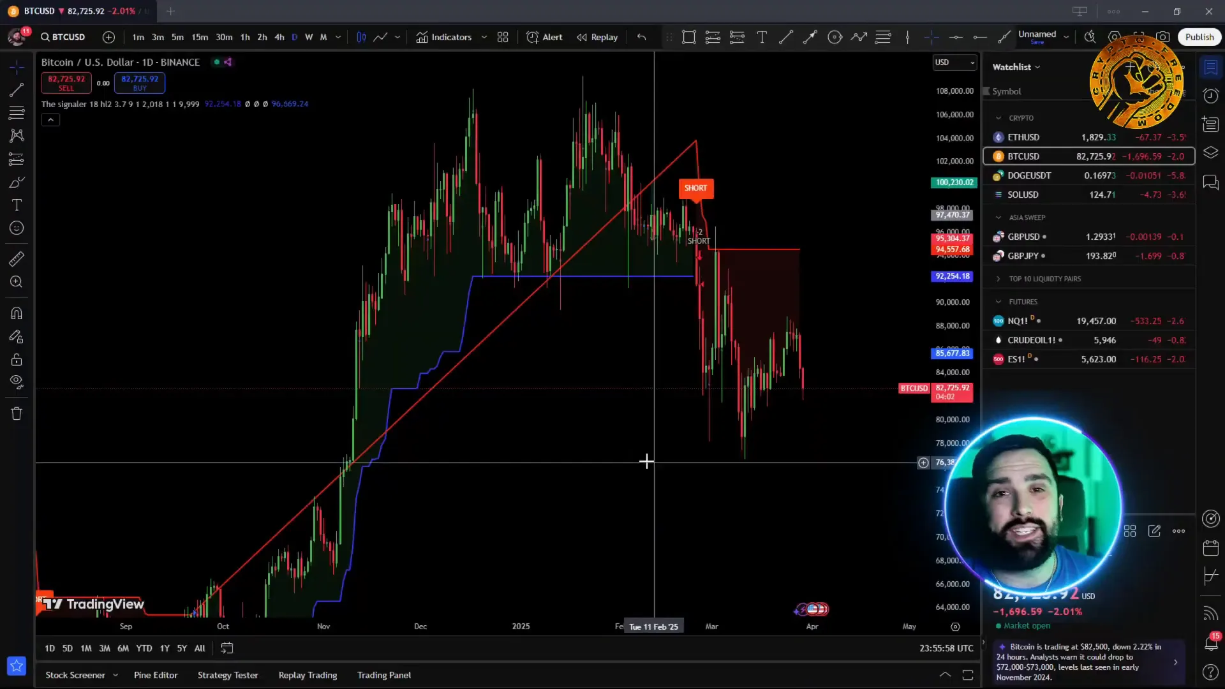Open chart settings gear on time axis
This screenshot has width=1225, height=689.
tap(955, 626)
